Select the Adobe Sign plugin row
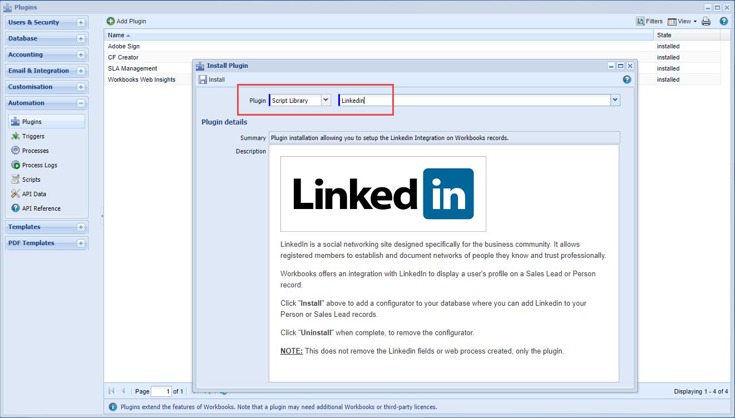Image resolution: width=735 pixels, height=418 pixels. tap(412, 46)
